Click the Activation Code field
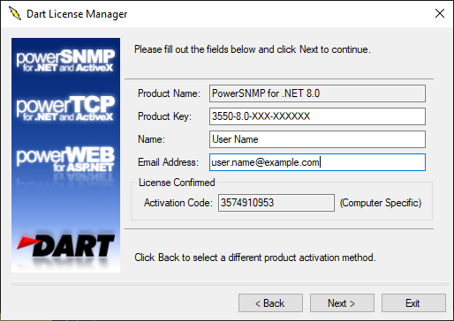 (276, 203)
